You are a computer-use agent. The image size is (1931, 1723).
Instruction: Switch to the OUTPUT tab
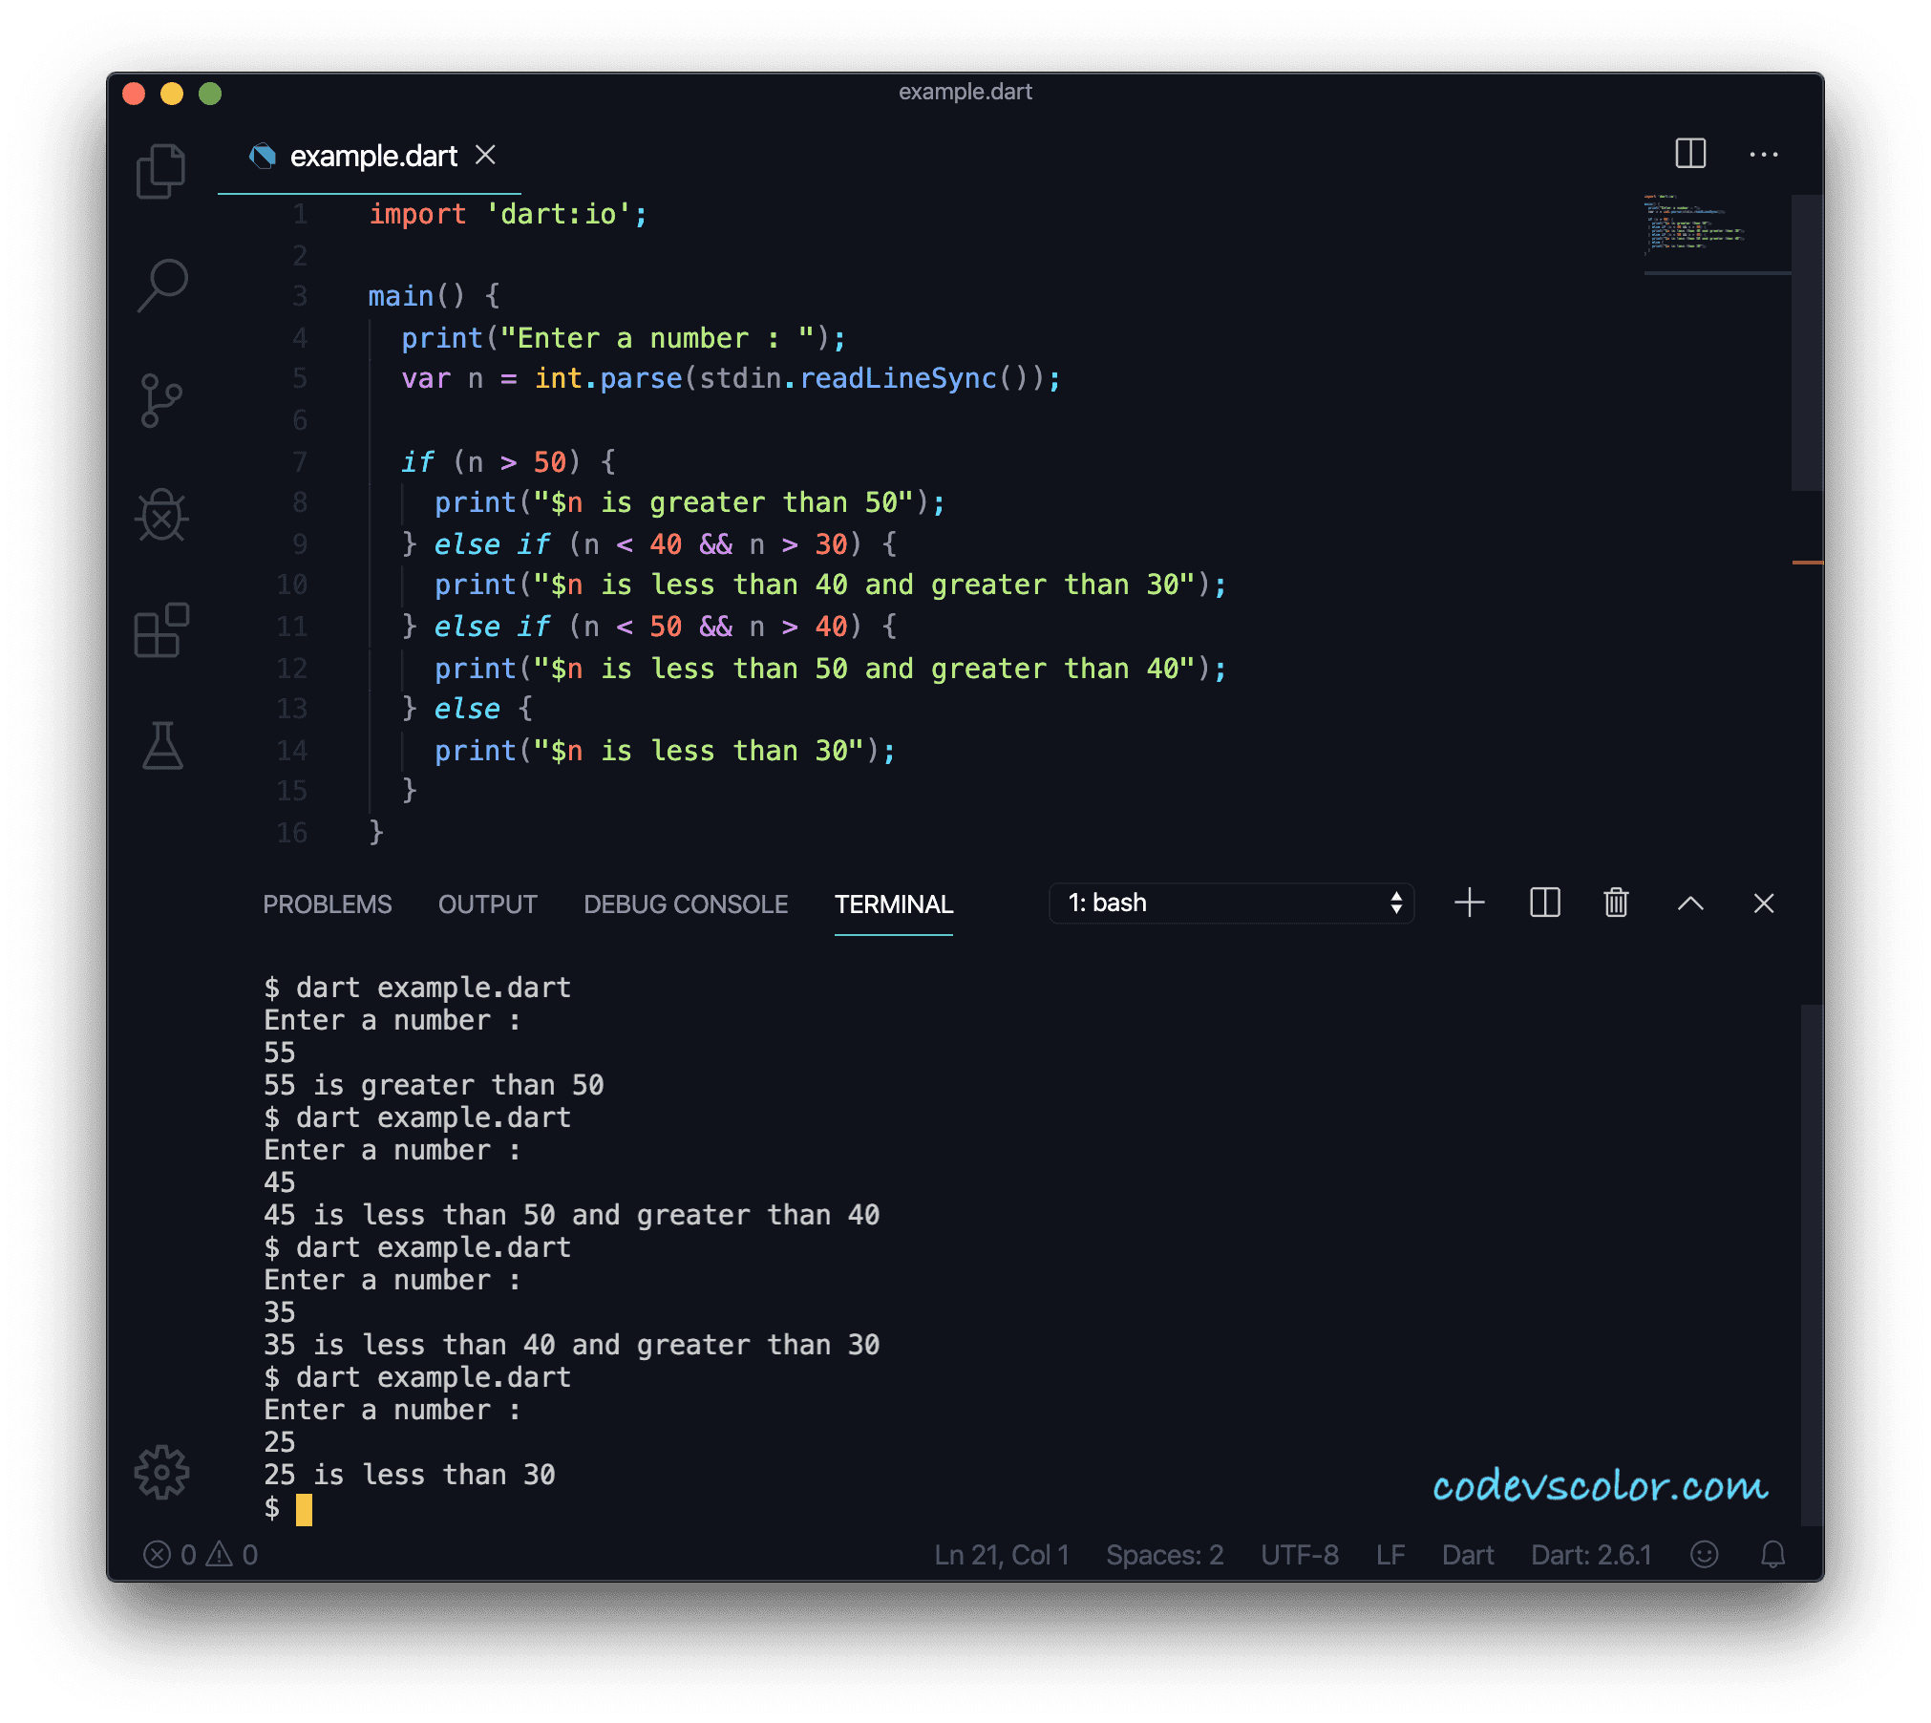(487, 904)
